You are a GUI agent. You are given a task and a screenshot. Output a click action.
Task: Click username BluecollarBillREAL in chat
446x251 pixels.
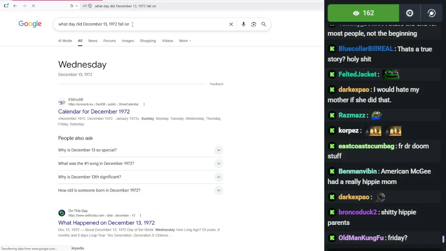(x=366, y=49)
